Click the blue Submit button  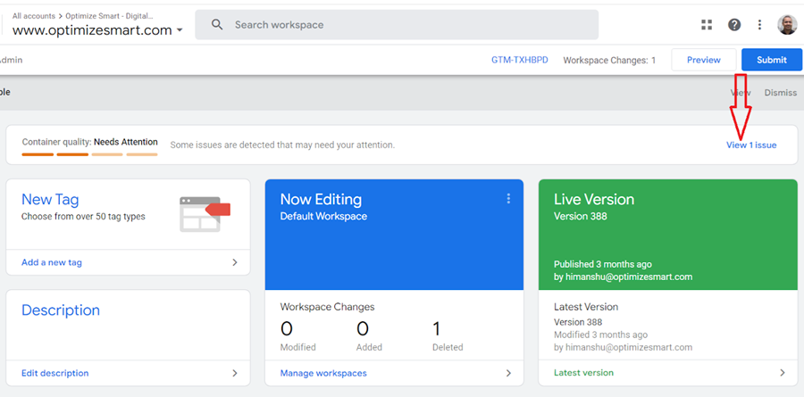click(x=771, y=60)
